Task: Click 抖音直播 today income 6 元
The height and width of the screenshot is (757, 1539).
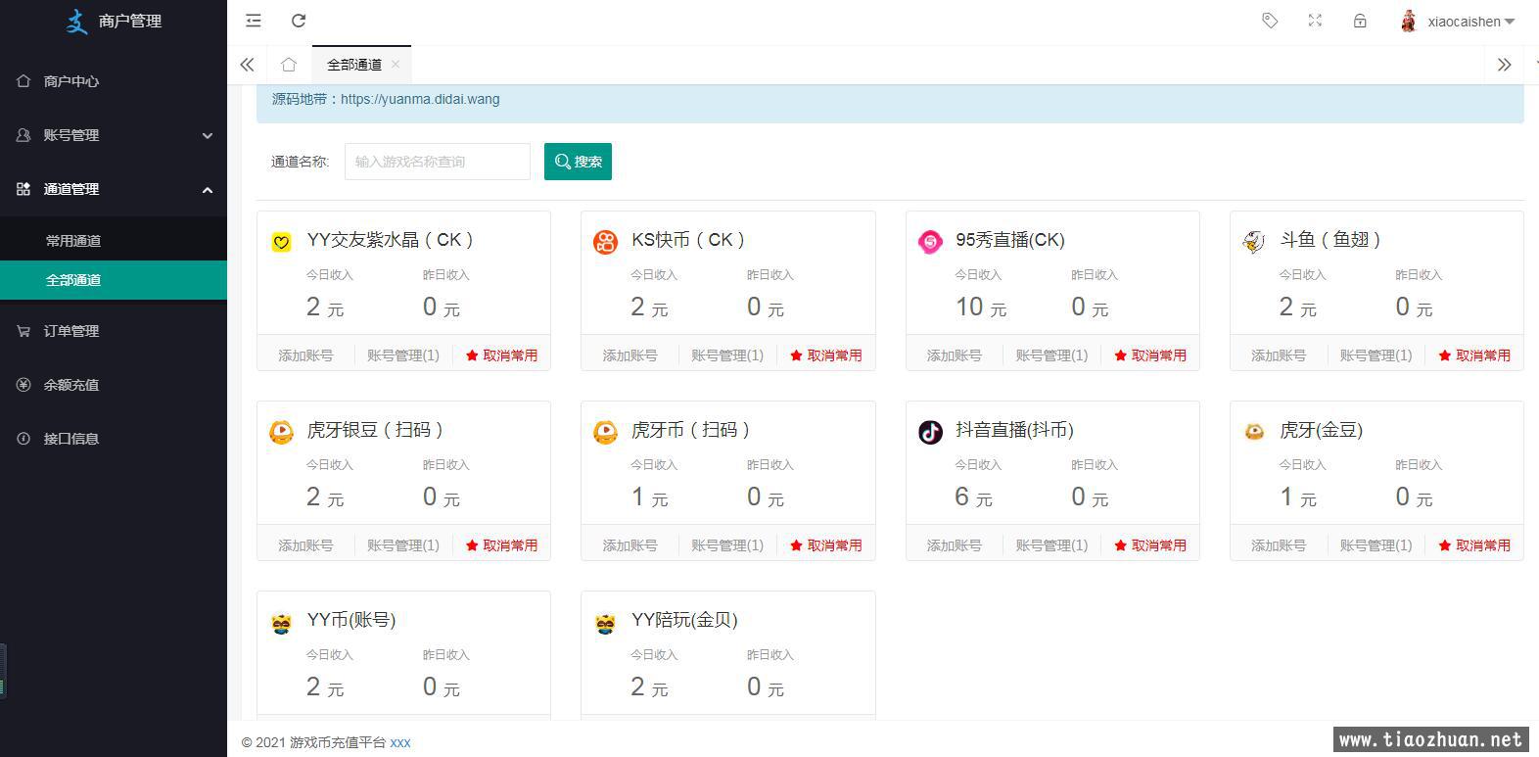Action: [x=973, y=497]
